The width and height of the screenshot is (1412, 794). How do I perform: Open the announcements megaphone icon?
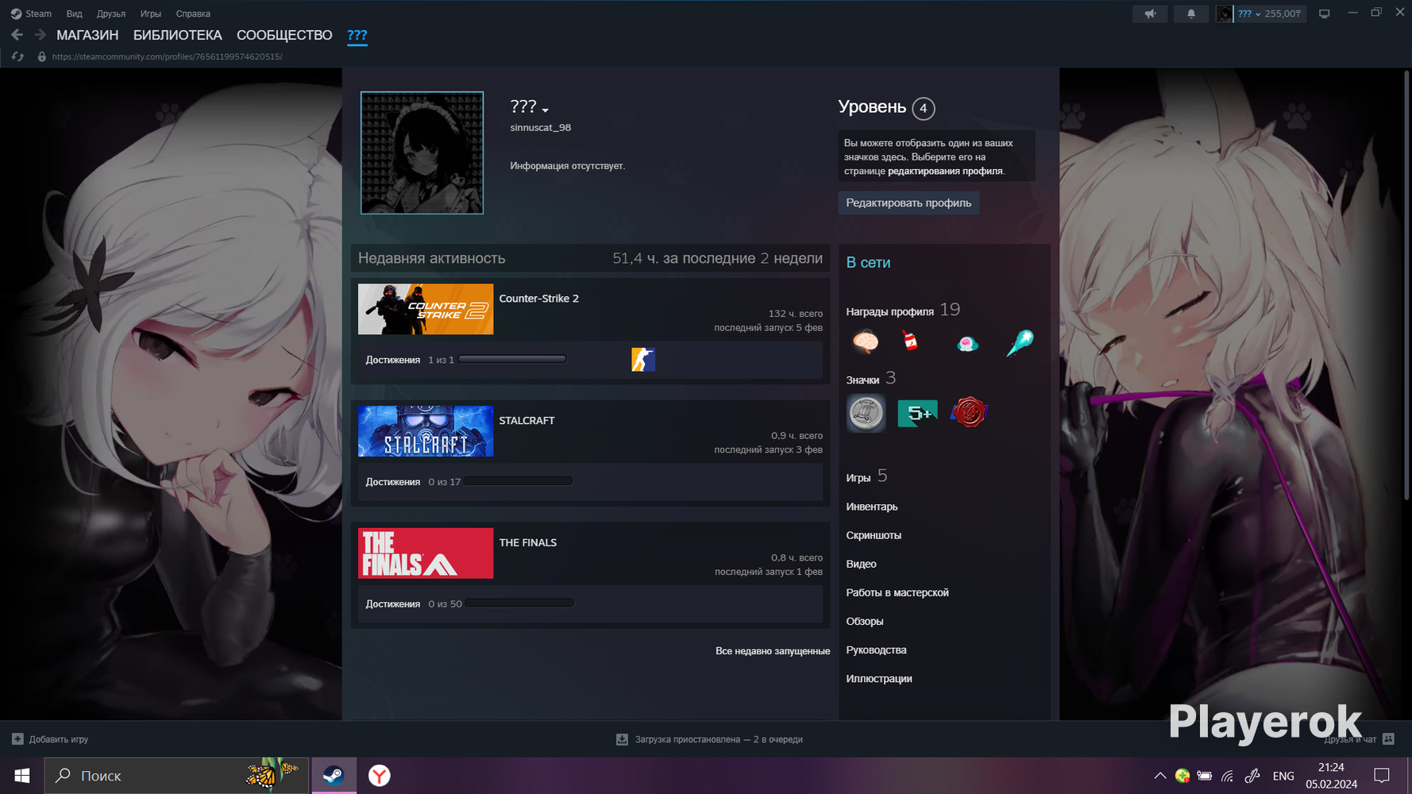click(x=1150, y=13)
